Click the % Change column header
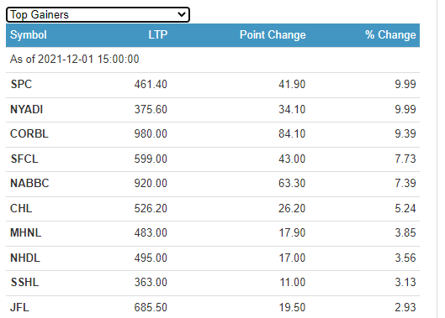Viewport: 445px width, 318px height. pyautogui.click(x=390, y=35)
